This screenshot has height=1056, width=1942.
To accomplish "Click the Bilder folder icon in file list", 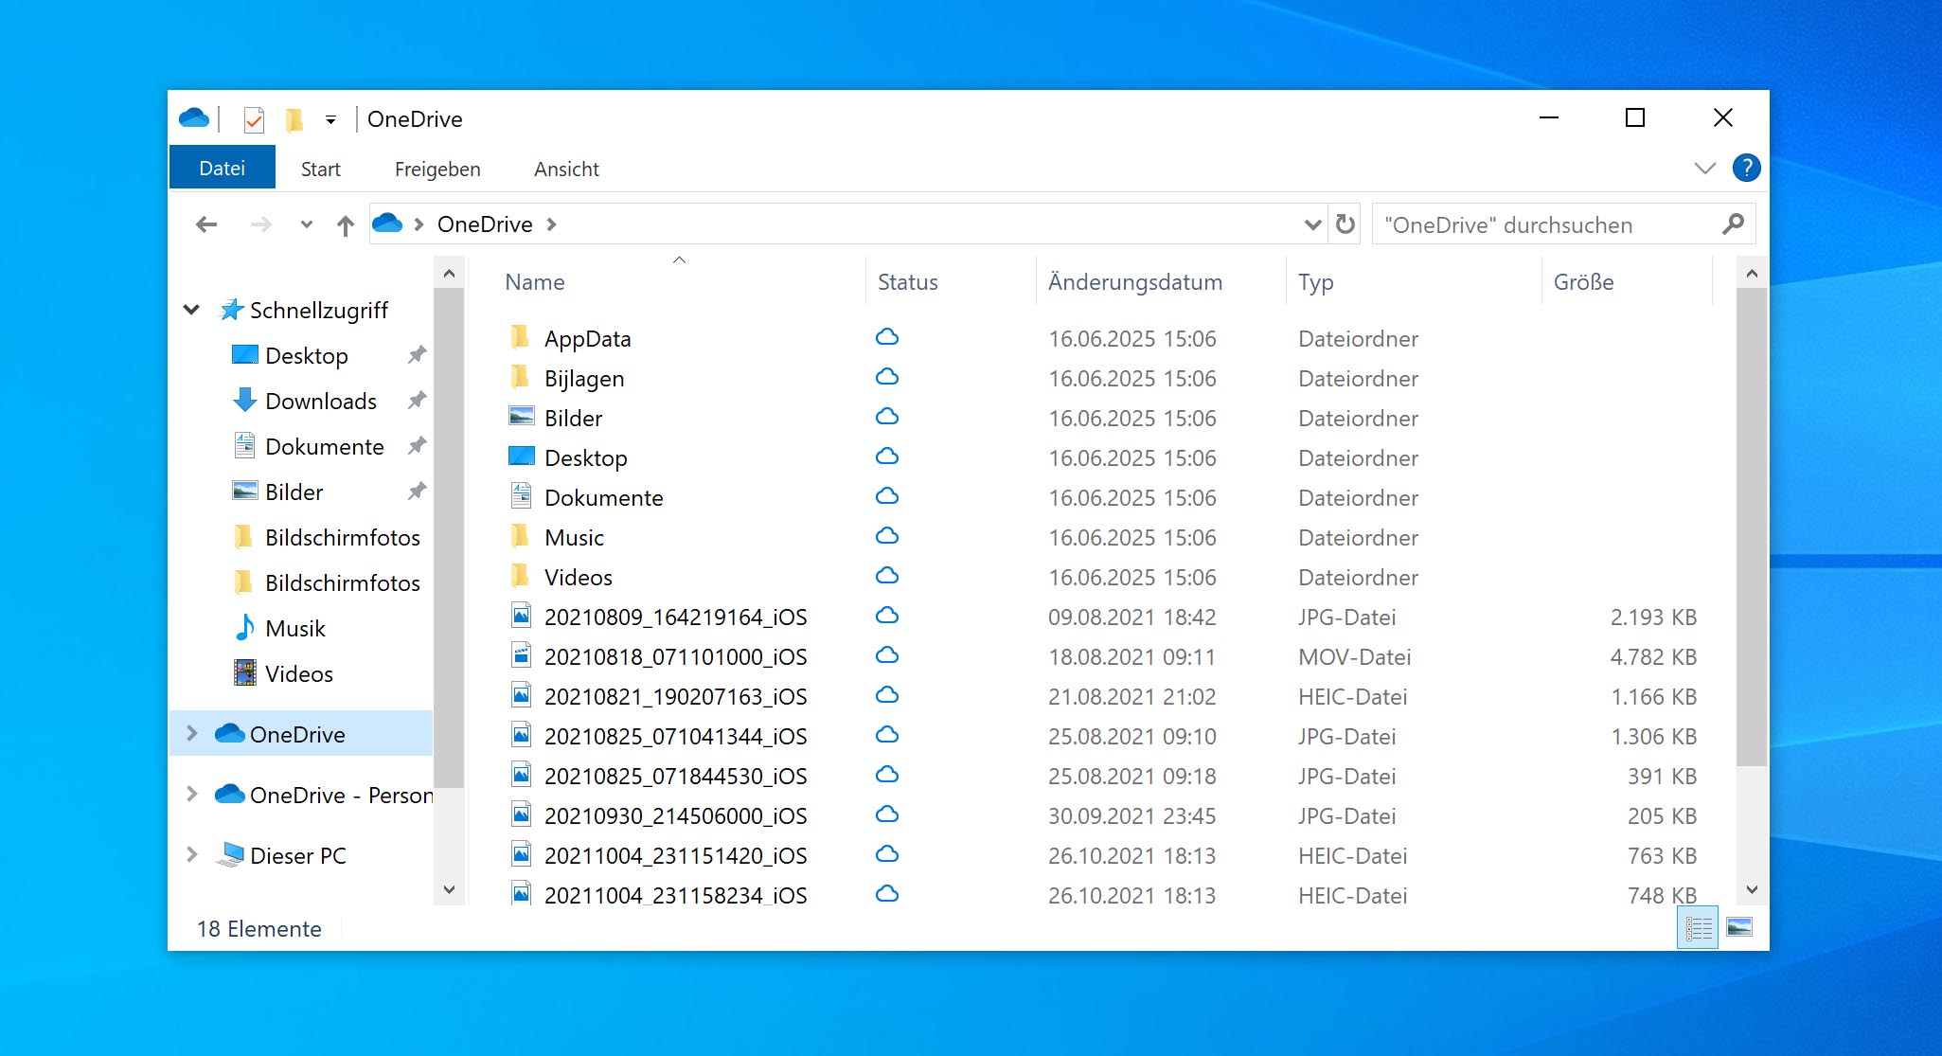I will (522, 416).
